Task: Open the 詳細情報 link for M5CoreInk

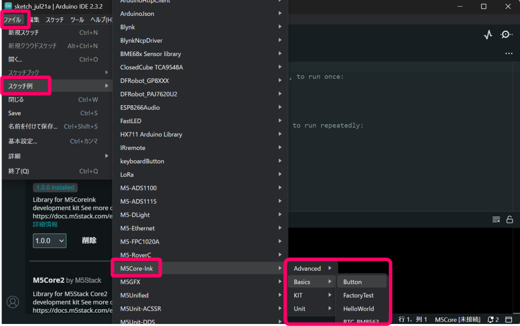Action: click(x=45, y=224)
